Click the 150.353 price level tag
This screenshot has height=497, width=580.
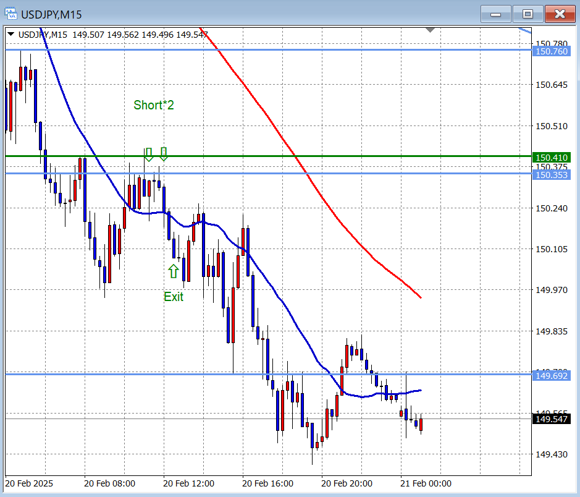coord(551,175)
